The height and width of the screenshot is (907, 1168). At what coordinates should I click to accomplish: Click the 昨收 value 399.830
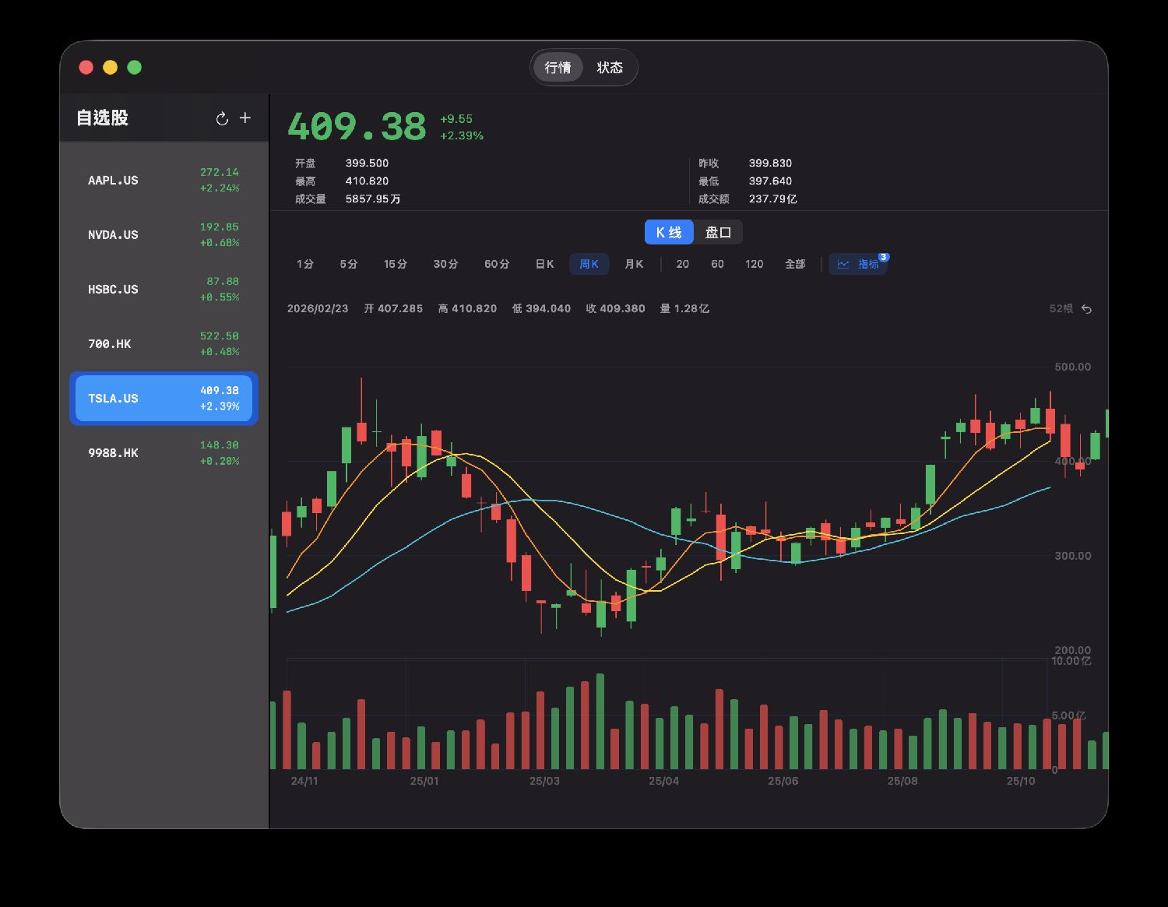pyautogui.click(x=770, y=163)
